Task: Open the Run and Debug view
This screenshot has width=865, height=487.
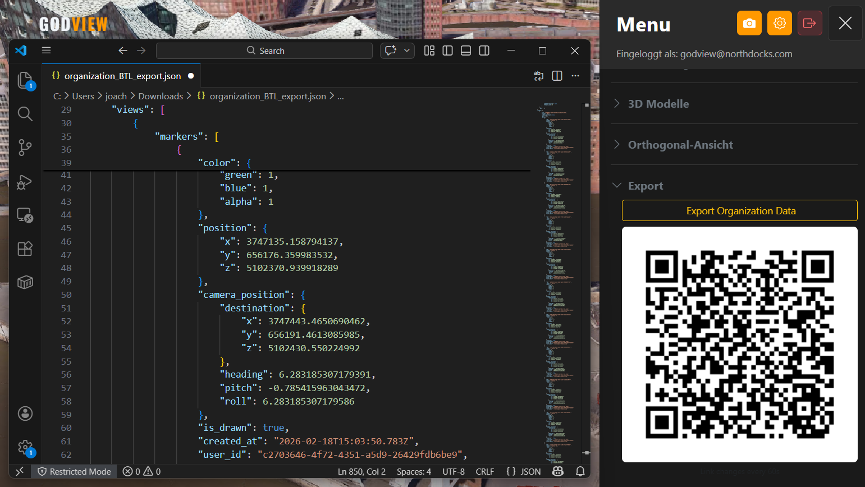Action: pyautogui.click(x=25, y=181)
